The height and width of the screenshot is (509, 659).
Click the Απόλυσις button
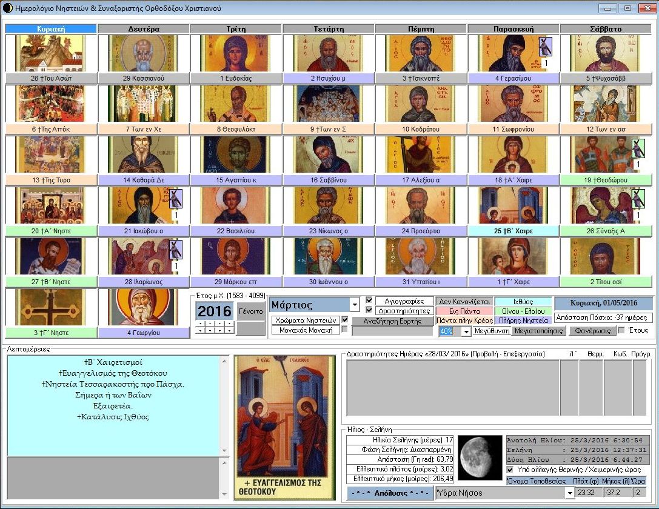390,493
